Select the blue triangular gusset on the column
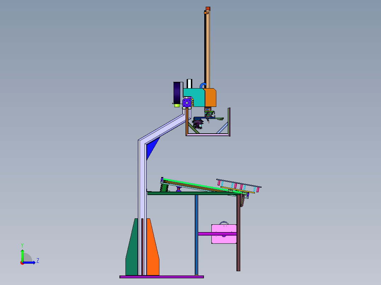 point(152,148)
